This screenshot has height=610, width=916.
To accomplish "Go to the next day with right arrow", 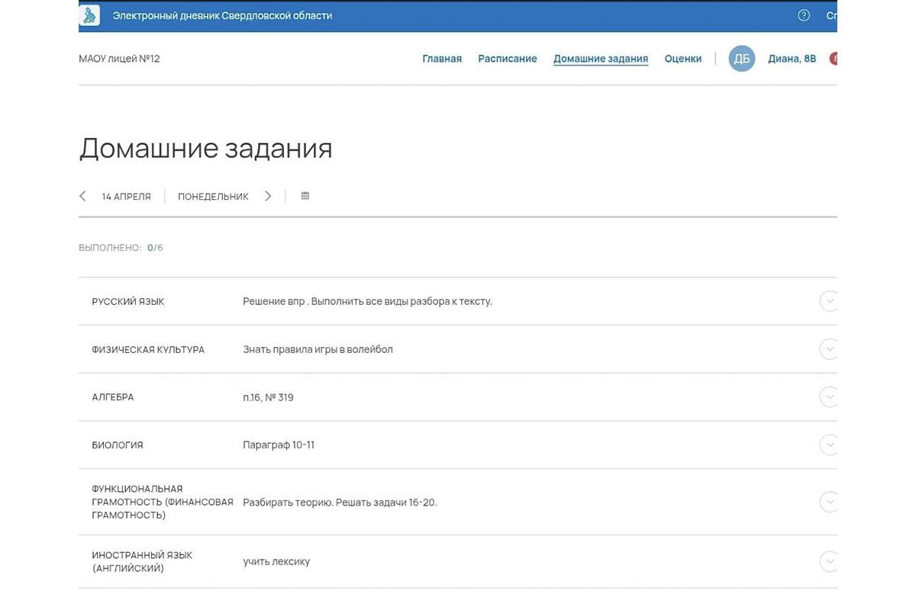I will tap(268, 195).
